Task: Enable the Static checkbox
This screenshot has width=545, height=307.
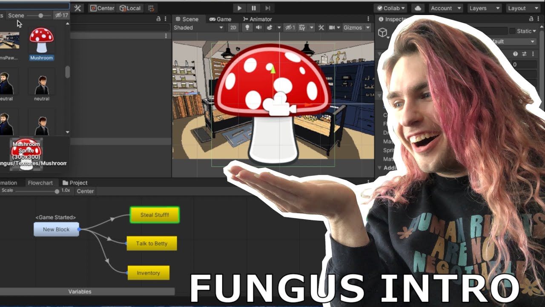Action: click(511, 31)
